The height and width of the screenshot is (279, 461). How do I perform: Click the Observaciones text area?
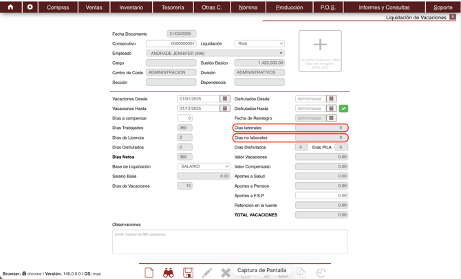(x=230, y=242)
